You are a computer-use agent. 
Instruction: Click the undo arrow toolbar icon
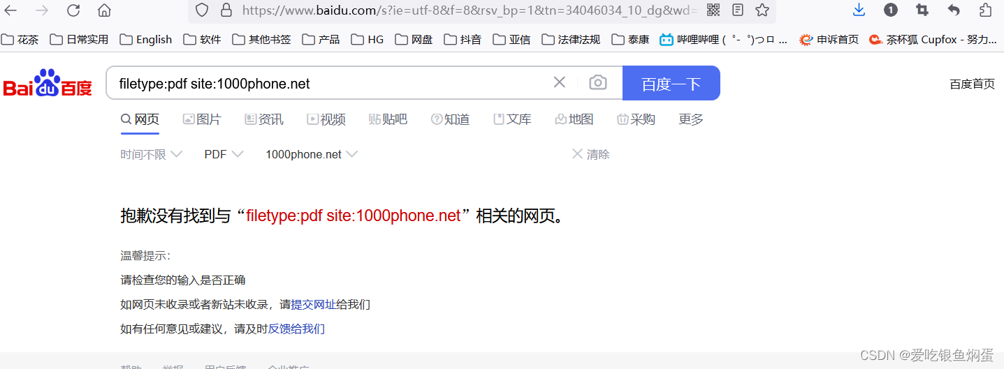(x=954, y=10)
